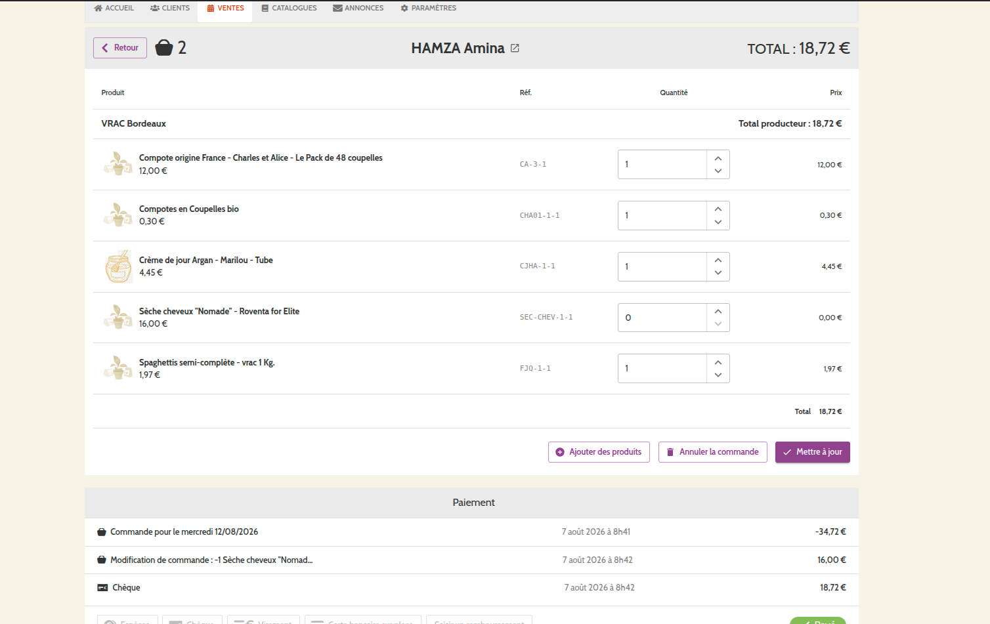This screenshot has height=624, width=990.
Task: Click the reference CA-3-1
Action: (533, 165)
